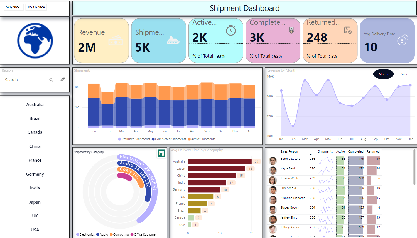Click the ship icon on Shipments card

(x=173, y=40)
